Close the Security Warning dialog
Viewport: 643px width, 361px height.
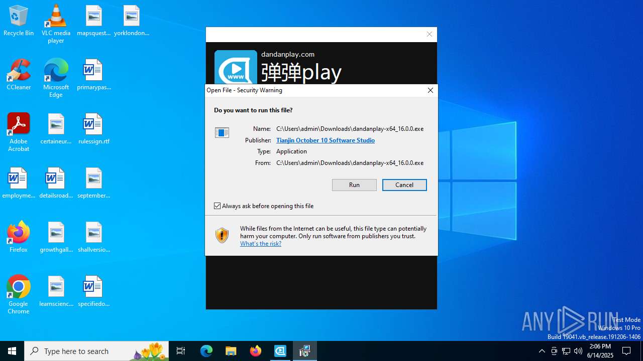pos(431,90)
